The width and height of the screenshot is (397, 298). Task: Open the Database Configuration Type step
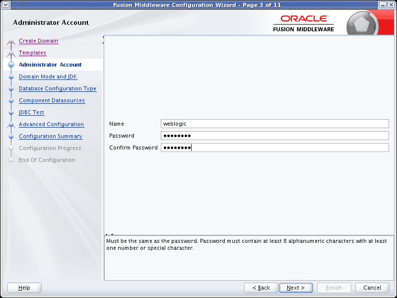pyautogui.click(x=58, y=88)
